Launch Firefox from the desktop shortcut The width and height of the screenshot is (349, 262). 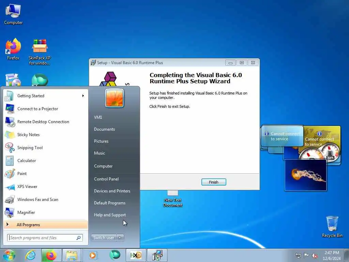pos(13,49)
